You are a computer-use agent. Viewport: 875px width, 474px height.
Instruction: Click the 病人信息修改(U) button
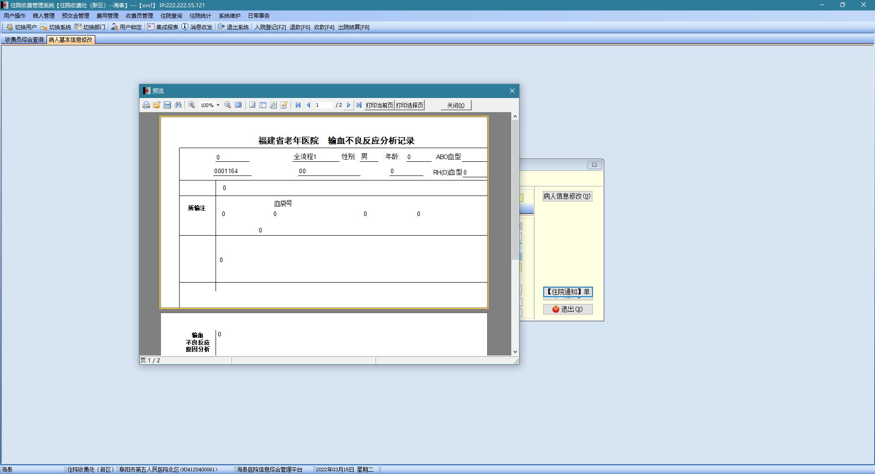(x=567, y=196)
